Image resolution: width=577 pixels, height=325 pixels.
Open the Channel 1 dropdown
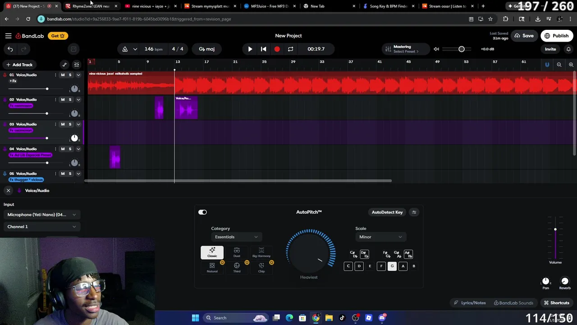pos(41,227)
